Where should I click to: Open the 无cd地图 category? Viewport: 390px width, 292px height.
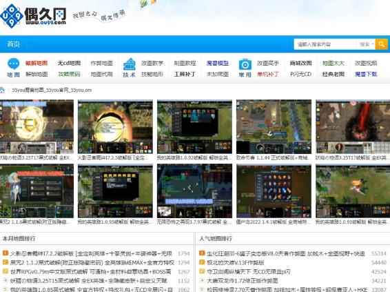pyautogui.click(x=69, y=64)
